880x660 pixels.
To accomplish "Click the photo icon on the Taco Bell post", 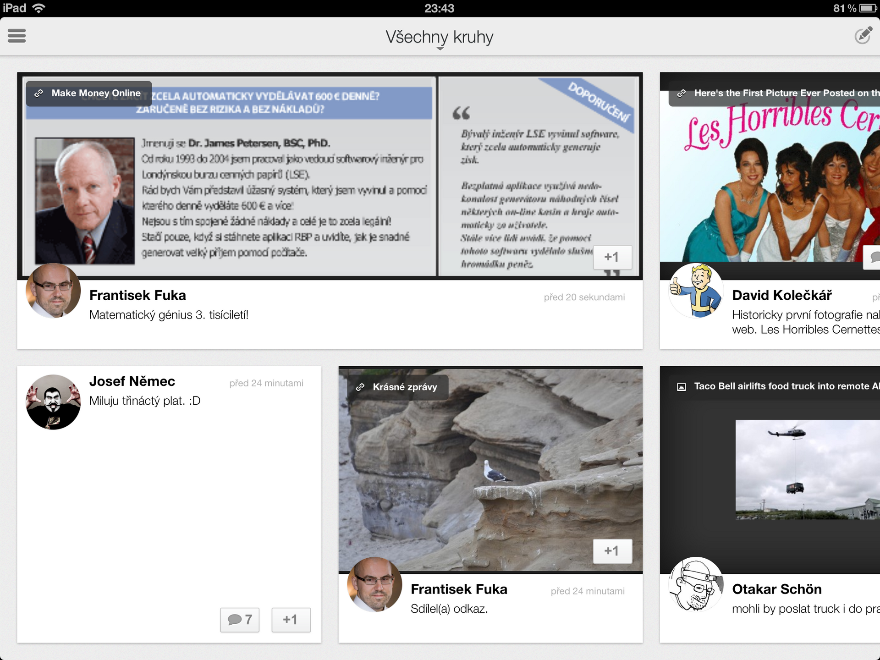I will coord(682,386).
